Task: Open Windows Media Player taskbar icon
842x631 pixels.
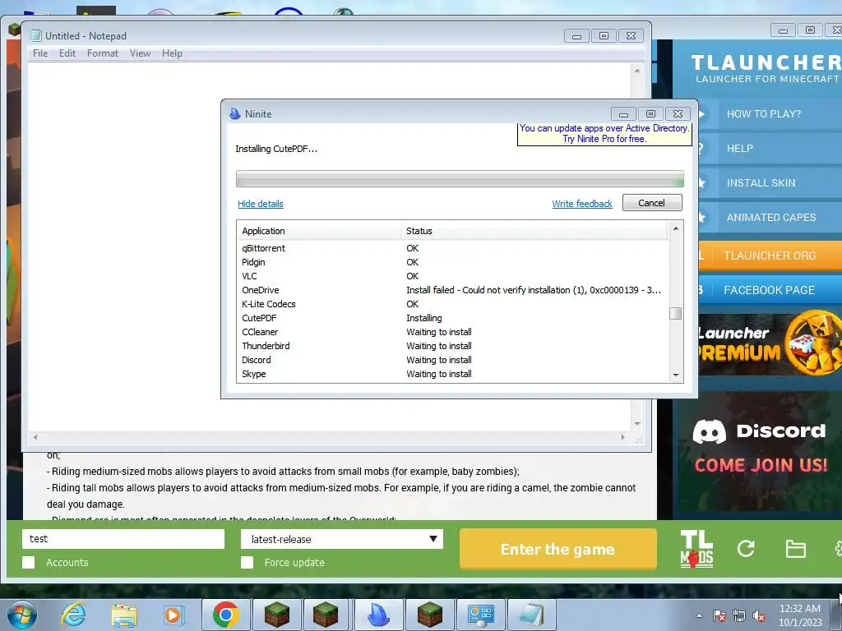Action: [173, 615]
